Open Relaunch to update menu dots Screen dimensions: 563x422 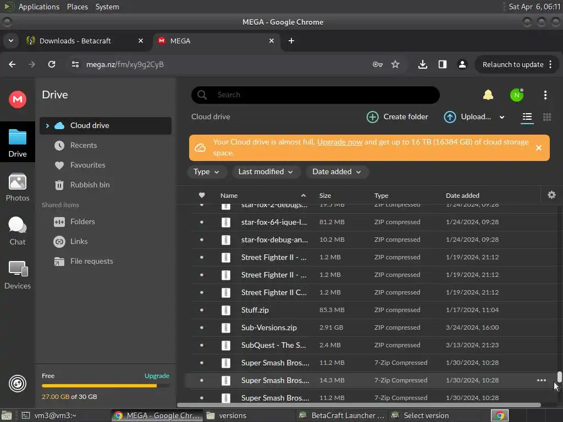coord(550,64)
